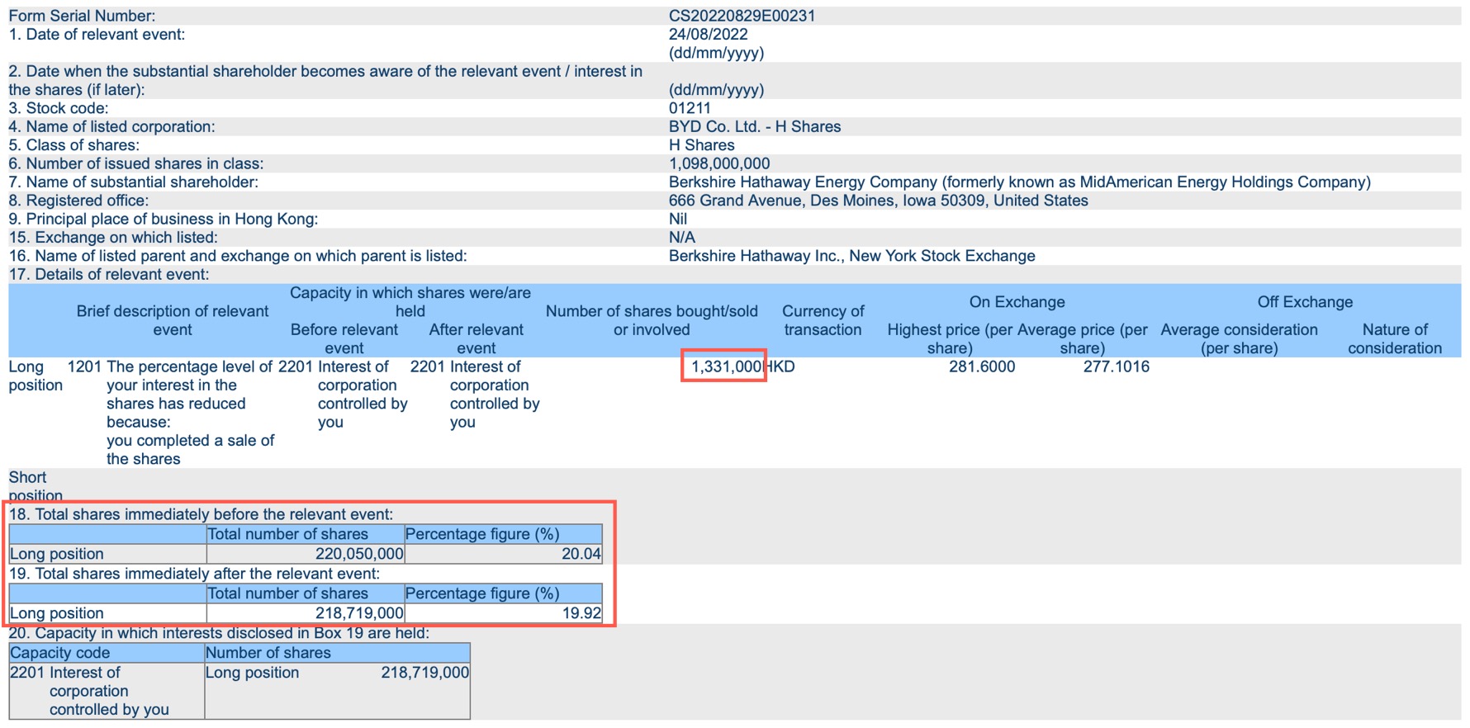Click the "Short position" row label
Viewport: 1470px width, 728px height.
(36, 486)
